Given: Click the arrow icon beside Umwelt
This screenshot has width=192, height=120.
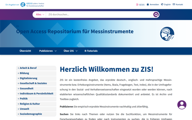Looking at the screenshot, I should (x=18, y=109).
